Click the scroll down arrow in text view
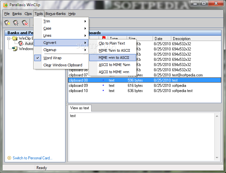This screenshot has height=173, width=226. 217,158
